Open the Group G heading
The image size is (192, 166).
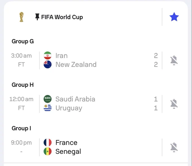click(x=23, y=41)
